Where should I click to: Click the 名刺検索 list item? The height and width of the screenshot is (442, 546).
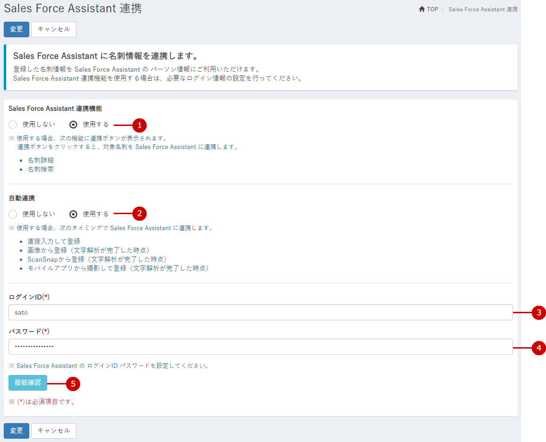point(41,169)
